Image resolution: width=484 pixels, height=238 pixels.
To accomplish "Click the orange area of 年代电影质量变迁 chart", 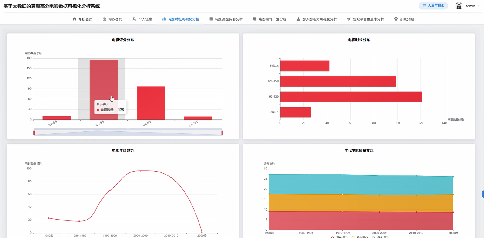I will click(x=361, y=203).
